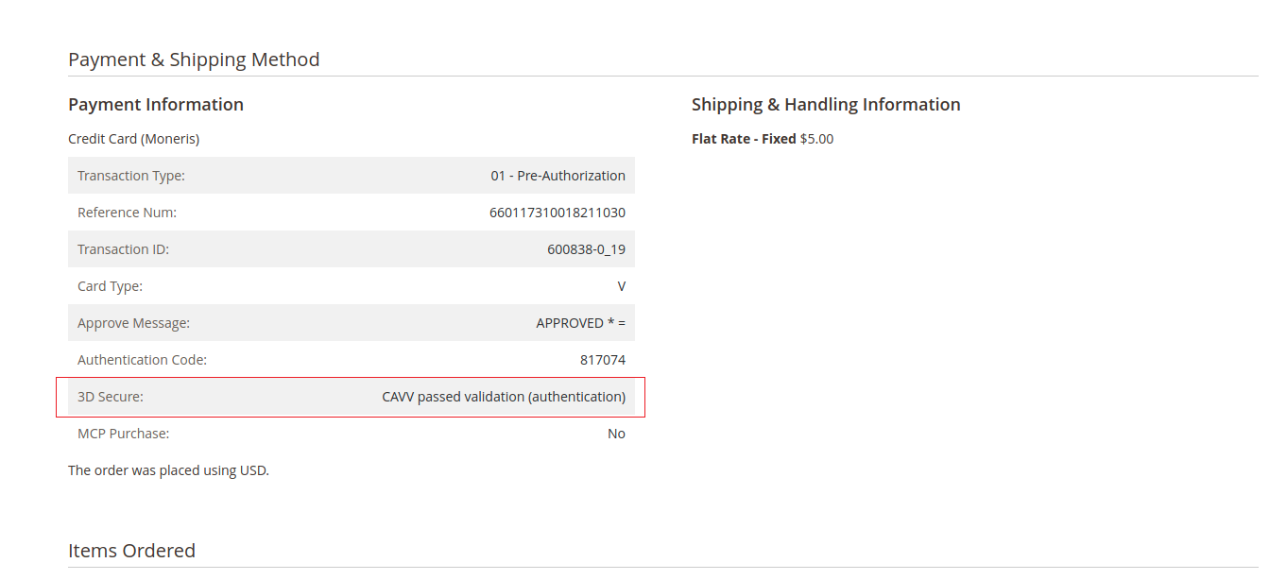Click the Reference Num label

127,213
